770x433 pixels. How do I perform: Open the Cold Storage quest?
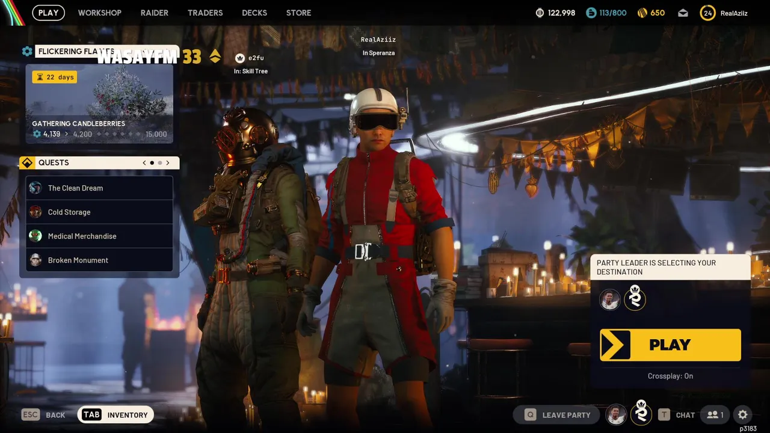99,212
